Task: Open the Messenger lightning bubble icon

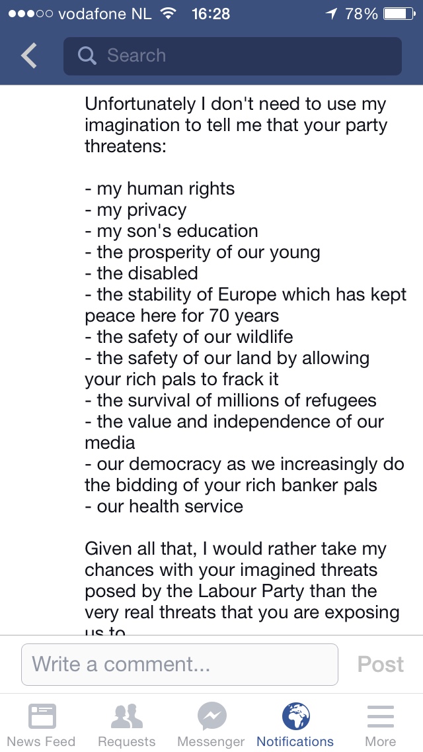Action: (211, 716)
